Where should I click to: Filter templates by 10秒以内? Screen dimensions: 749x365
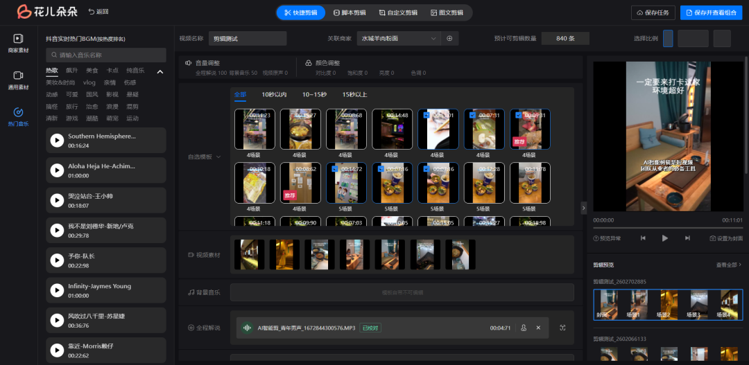pyautogui.click(x=274, y=94)
